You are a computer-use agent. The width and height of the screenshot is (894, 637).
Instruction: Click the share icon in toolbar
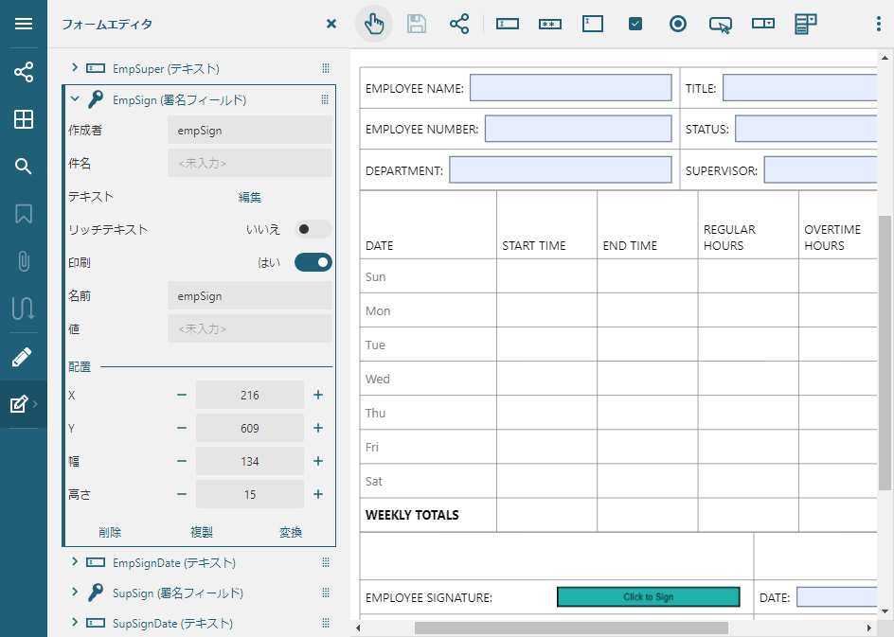[x=459, y=24]
